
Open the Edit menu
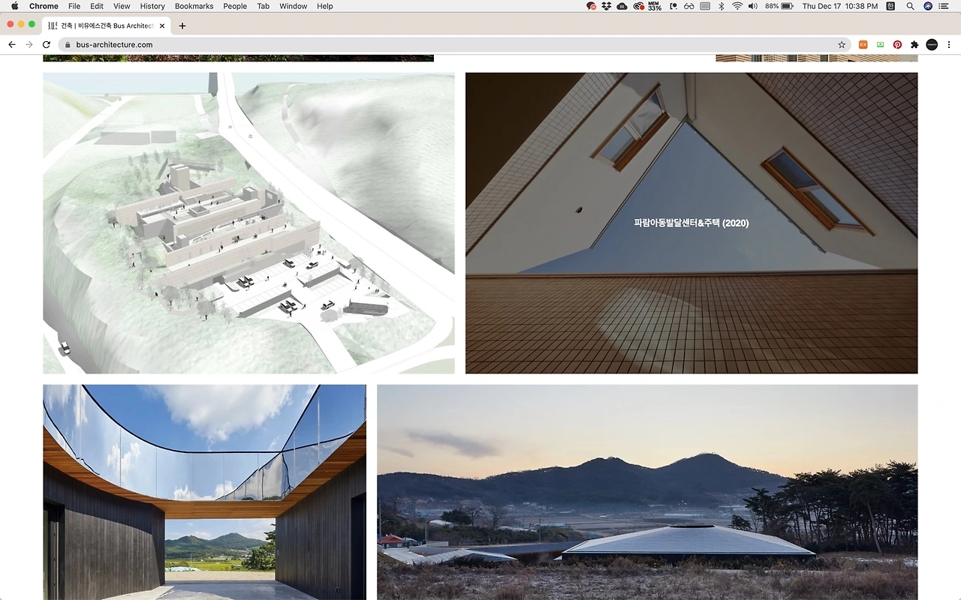(x=97, y=6)
